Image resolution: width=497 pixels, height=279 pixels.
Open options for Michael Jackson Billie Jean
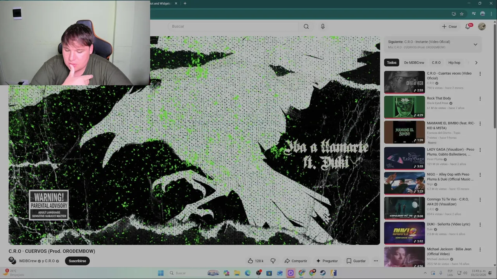click(480, 250)
